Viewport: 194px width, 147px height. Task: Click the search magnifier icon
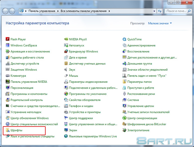pyautogui.click(x=189, y=11)
